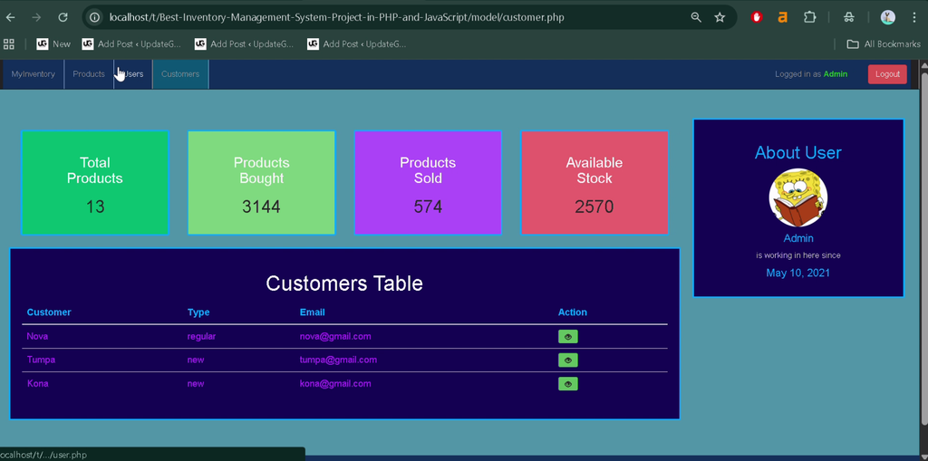
Task: Open the All Bookmarks folder
Action: [x=884, y=43]
